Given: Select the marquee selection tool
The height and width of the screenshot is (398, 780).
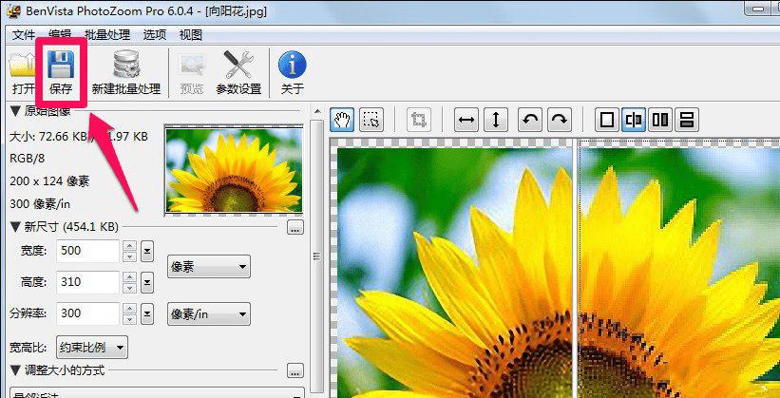Looking at the screenshot, I should [371, 121].
